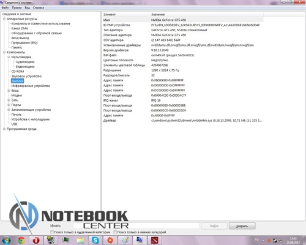Select the System Information taskbar button
This screenshot has height=245, width=306.
pyautogui.click(x=140, y=240)
